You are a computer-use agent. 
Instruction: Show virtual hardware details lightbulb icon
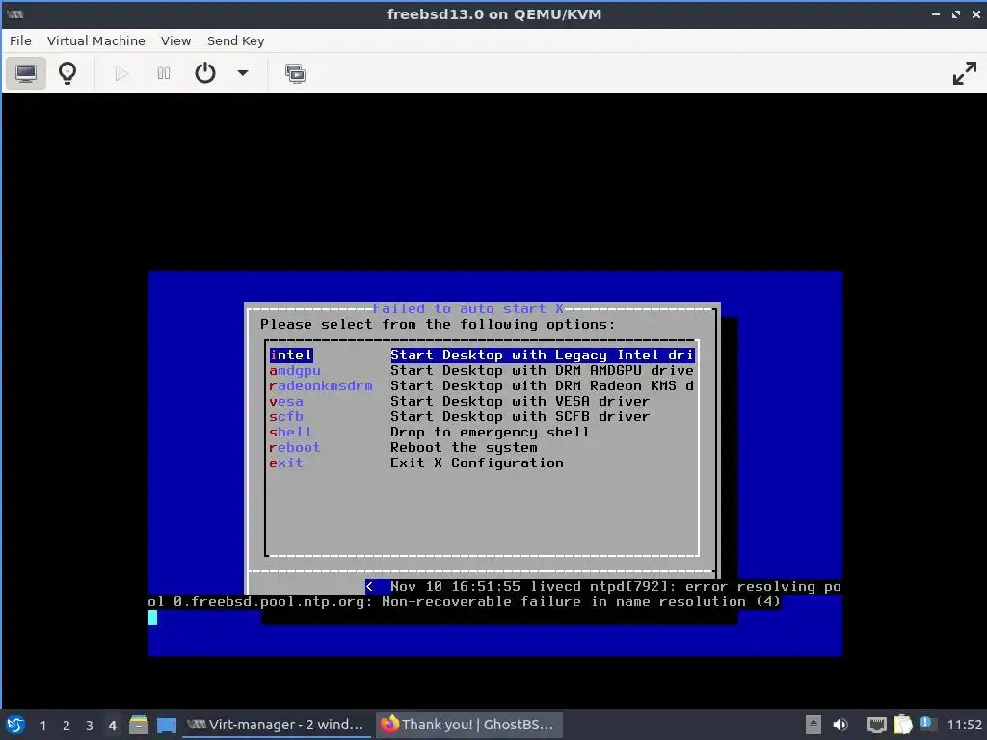point(67,73)
